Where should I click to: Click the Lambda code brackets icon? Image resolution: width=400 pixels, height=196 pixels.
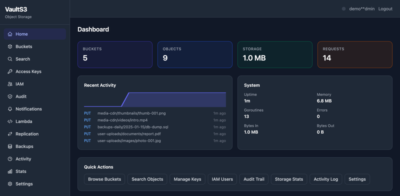point(10,121)
